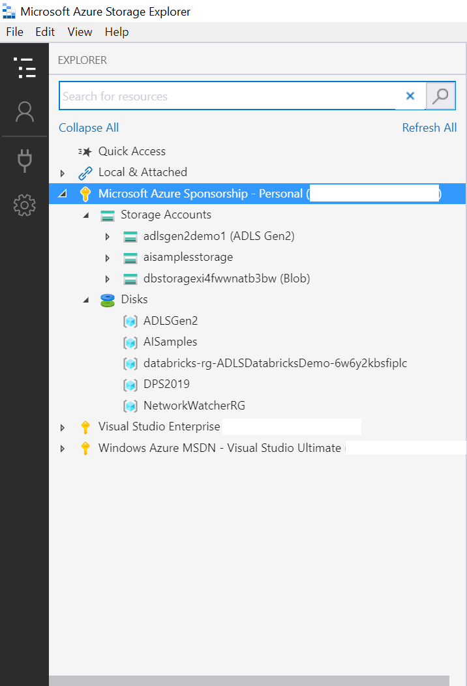Open the Account Management person icon

click(x=25, y=112)
